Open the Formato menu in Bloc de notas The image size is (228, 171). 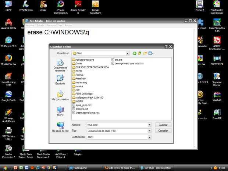pyautogui.click(x=51, y=25)
